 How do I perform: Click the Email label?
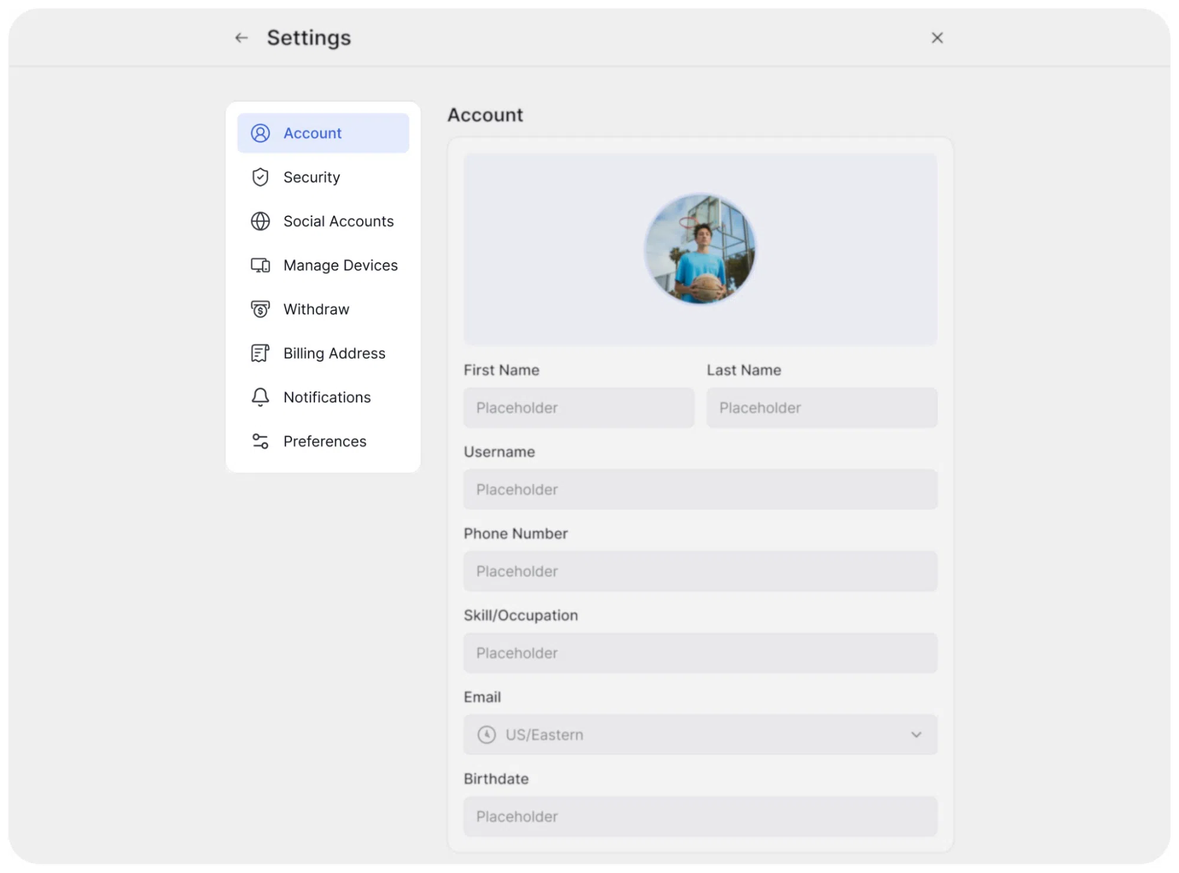point(482,697)
